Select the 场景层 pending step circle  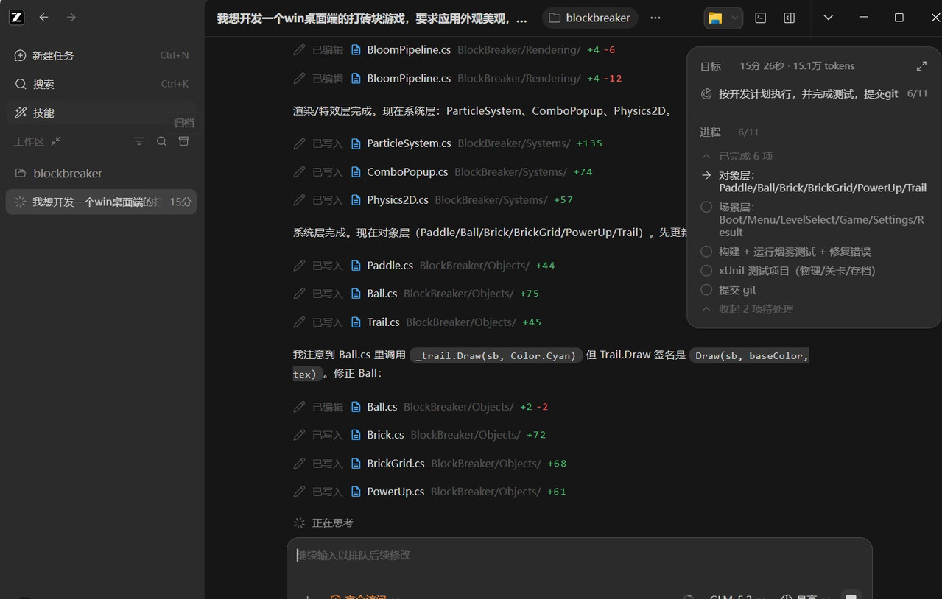[706, 208]
